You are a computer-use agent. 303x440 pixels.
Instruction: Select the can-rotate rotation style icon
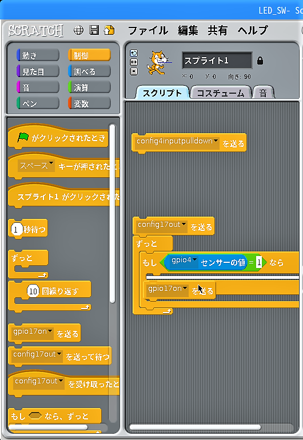(x=134, y=53)
